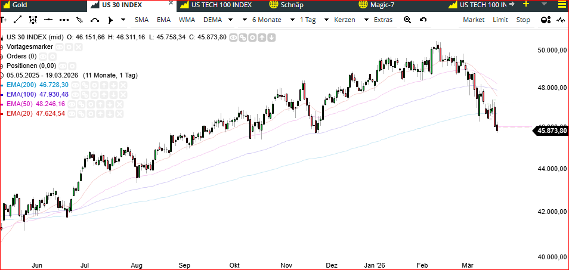Open the hamburger menu icon
The width and height of the screenshot is (569, 270).
click(x=561, y=5)
